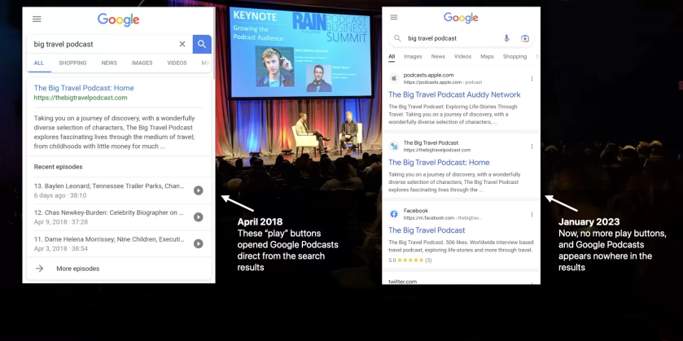Open hamburger menu in 2023 Google screenshot
This screenshot has height=341, width=683.
pos(394,17)
